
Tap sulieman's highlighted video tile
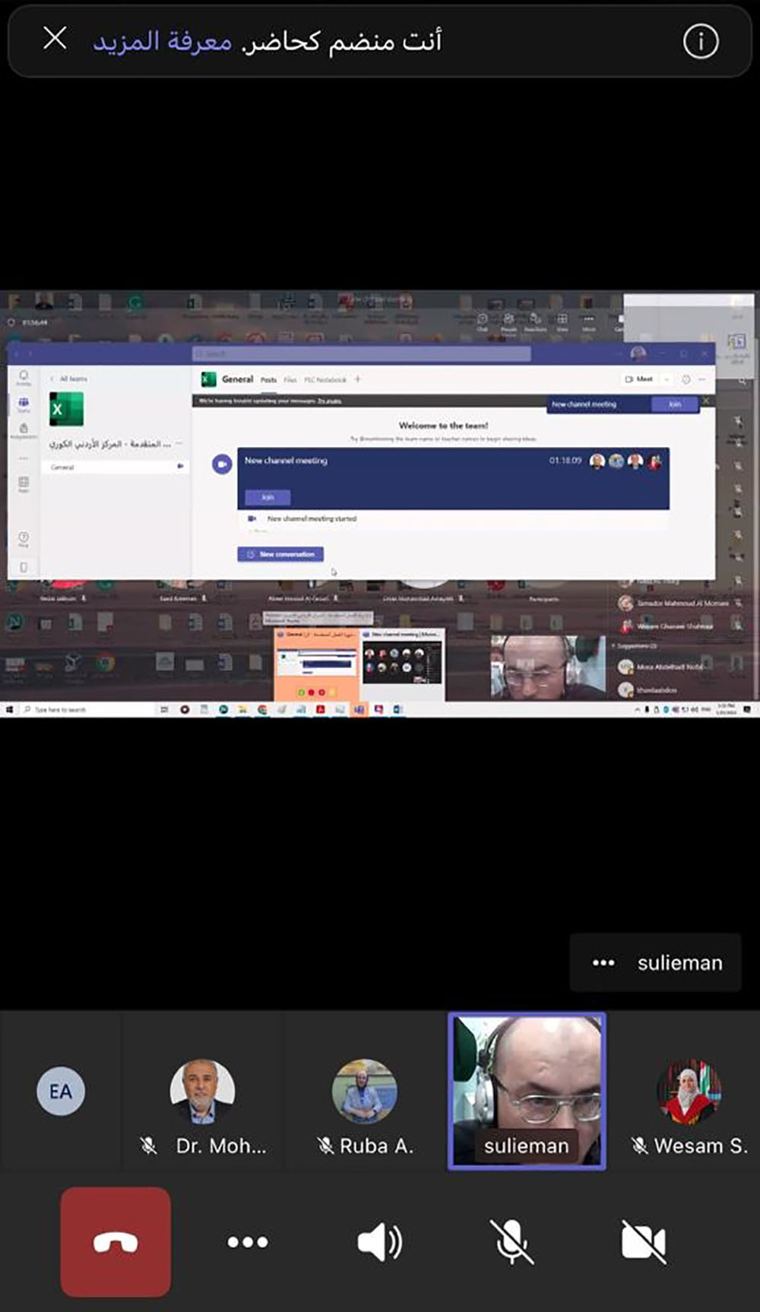click(527, 1090)
